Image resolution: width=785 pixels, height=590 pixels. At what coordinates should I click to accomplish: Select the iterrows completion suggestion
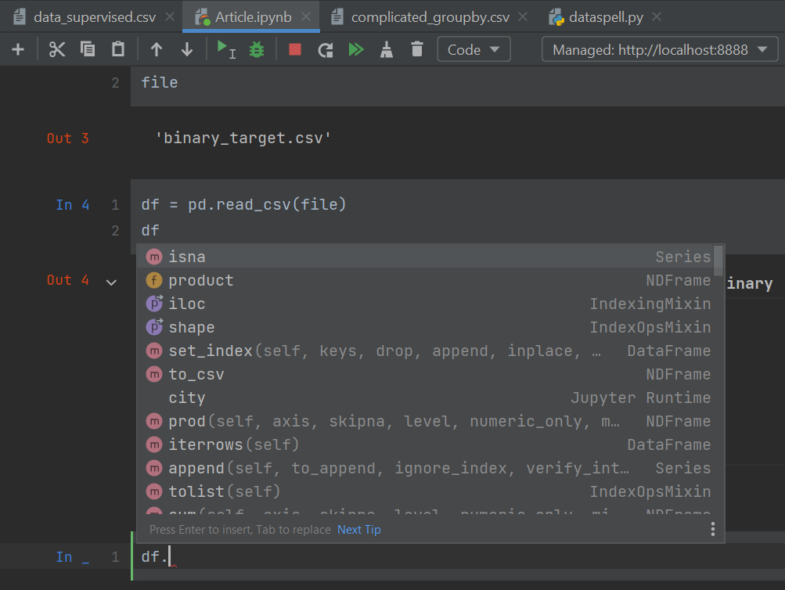coord(207,444)
